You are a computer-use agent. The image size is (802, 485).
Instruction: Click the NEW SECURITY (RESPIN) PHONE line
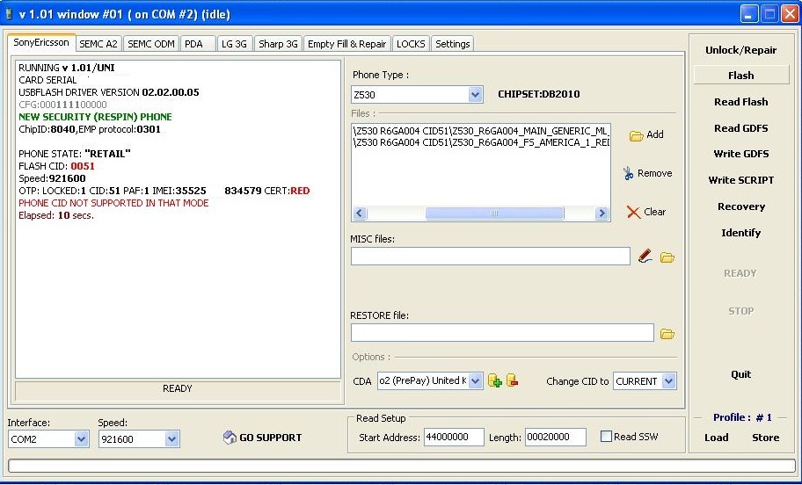click(x=95, y=117)
